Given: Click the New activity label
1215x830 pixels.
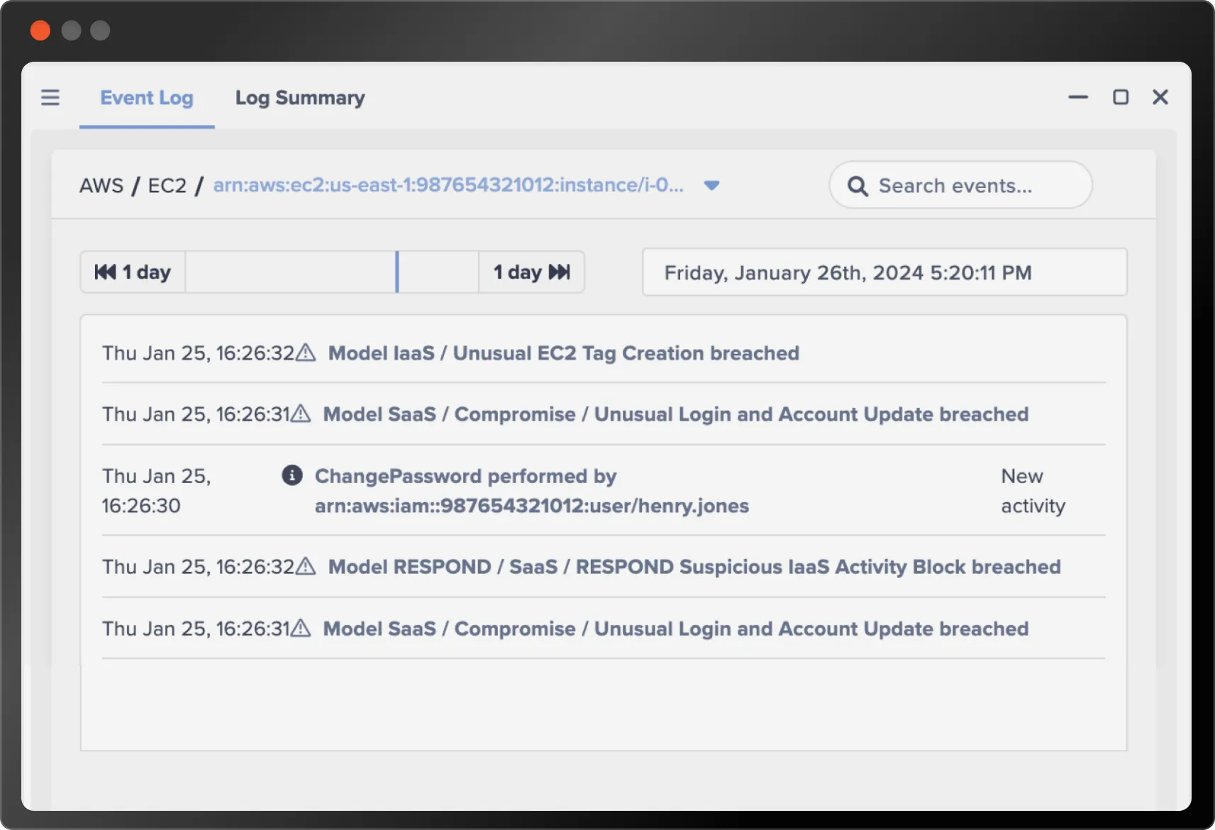Looking at the screenshot, I should click(x=1033, y=491).
